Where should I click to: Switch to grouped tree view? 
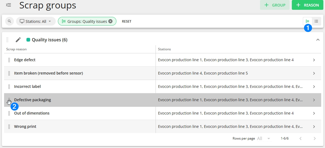307,21
